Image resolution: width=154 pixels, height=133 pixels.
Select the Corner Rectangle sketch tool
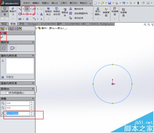pos(20,14)
